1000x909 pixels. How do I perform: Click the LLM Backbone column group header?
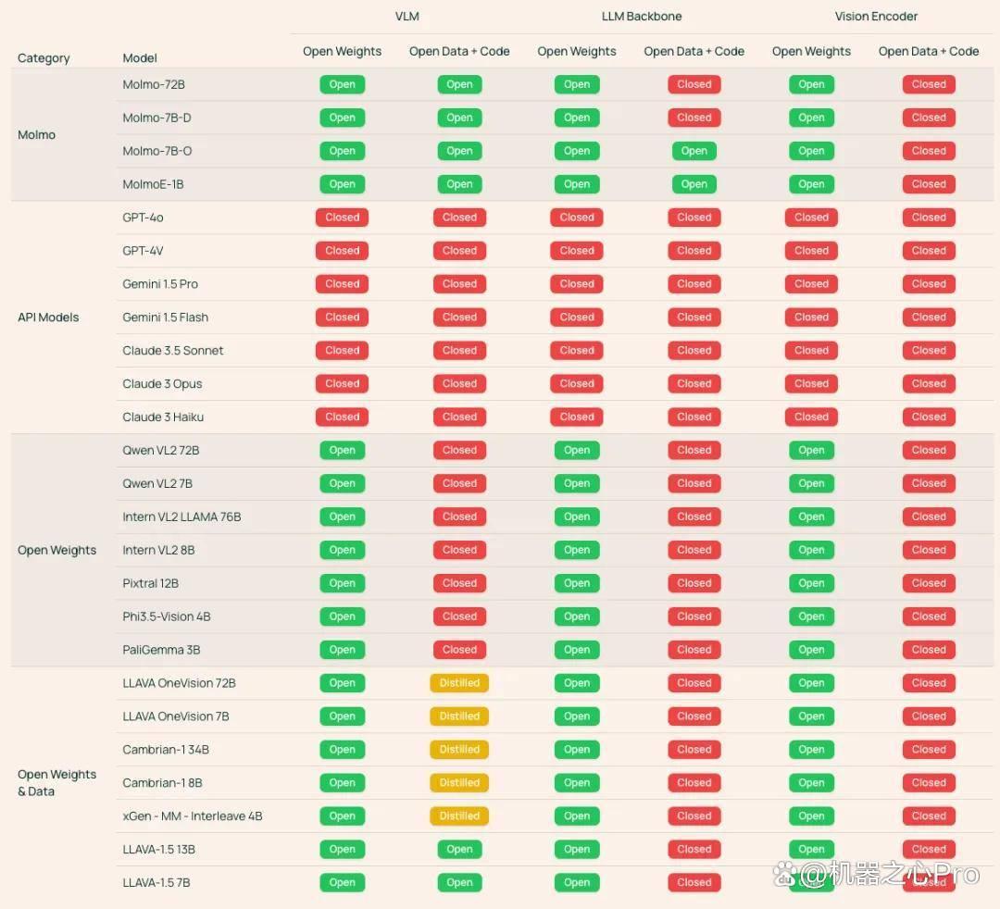coord(642,17)
